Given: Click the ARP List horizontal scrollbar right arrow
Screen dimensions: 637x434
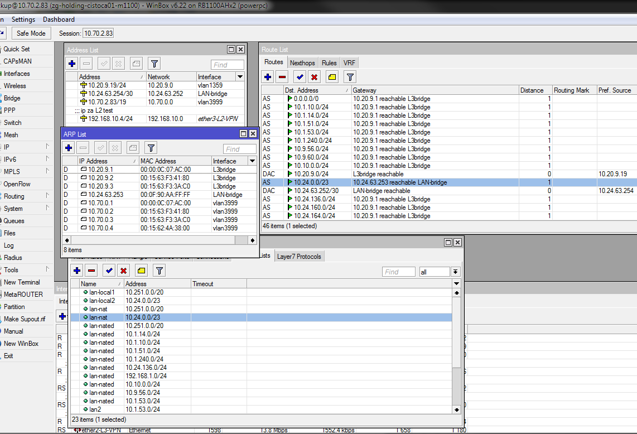Looking at the screenshot, I should [252, 240].
